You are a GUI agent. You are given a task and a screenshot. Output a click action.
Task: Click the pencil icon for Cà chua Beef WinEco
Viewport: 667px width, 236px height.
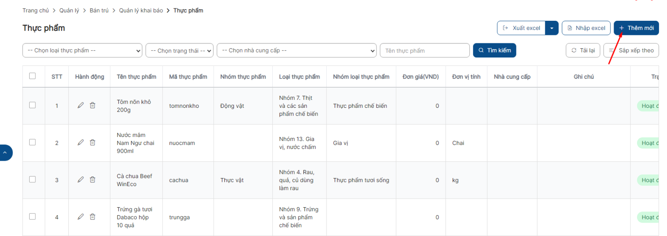80,179
